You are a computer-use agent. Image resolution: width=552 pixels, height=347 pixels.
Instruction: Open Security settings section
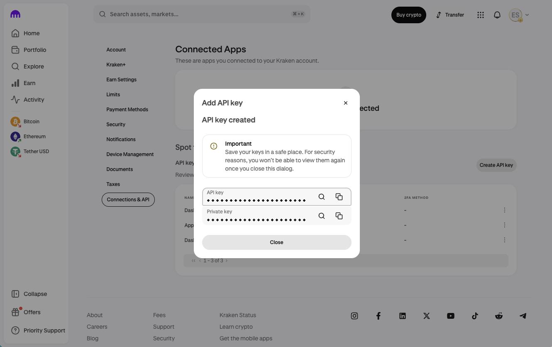pyautogui.click(x=116, y=125)
